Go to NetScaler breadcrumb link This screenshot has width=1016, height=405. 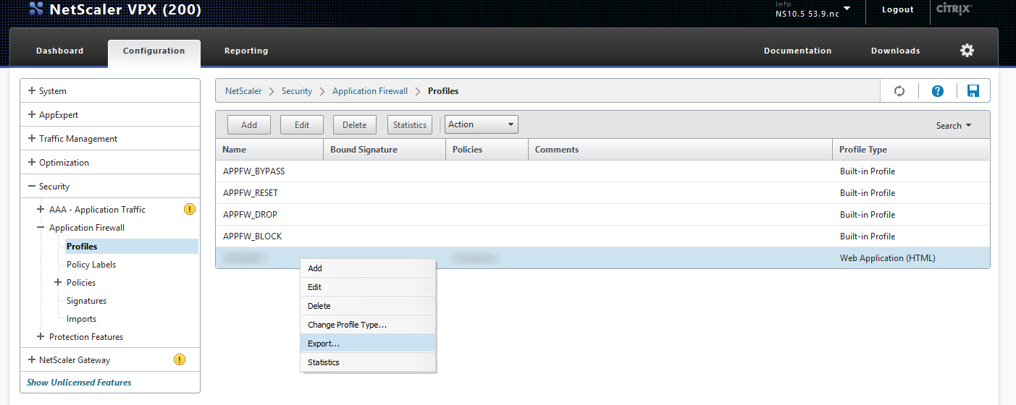pyautogui.click(x=243, y=91)
